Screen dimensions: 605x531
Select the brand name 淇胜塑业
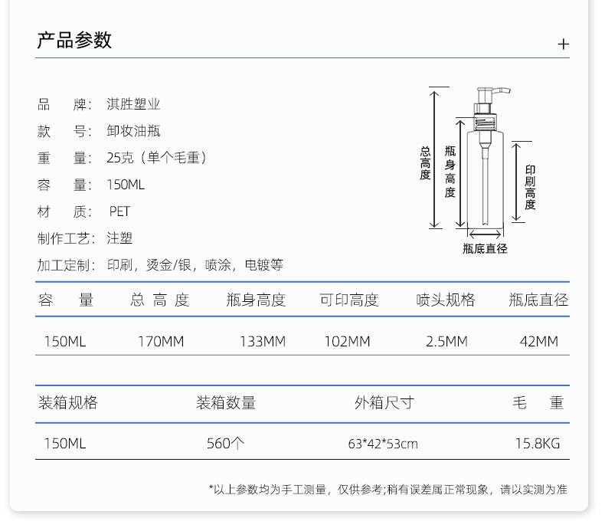click(133, 105)
